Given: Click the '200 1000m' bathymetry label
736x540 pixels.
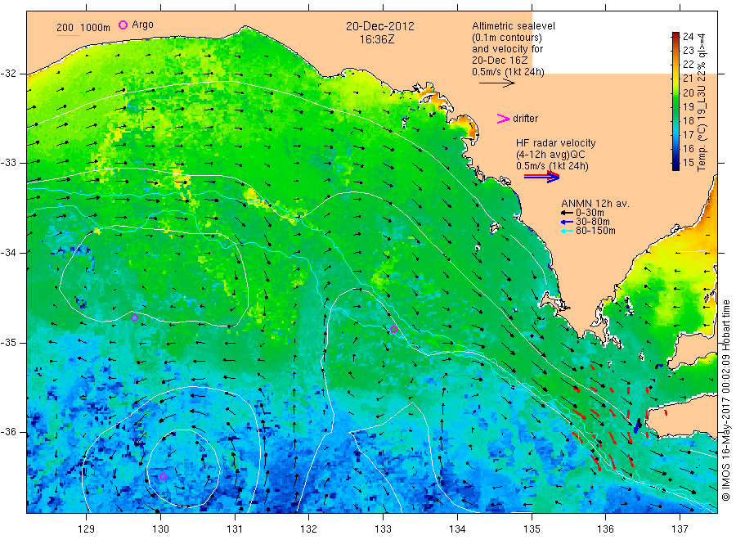Looking at the screenshot, I should click(83, 28).
